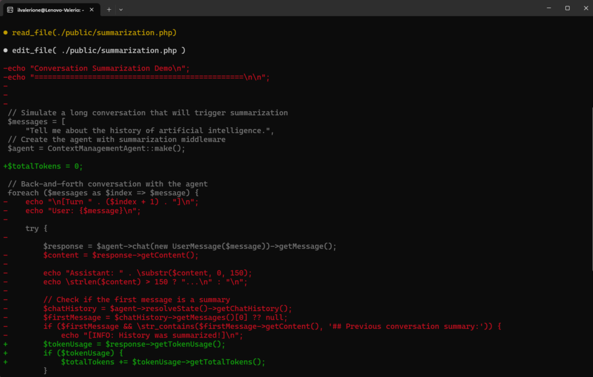Click the added 'if ($tokenUsage) {' line
This screenshot has height=377, width=593.
click(x=83, y=353)
